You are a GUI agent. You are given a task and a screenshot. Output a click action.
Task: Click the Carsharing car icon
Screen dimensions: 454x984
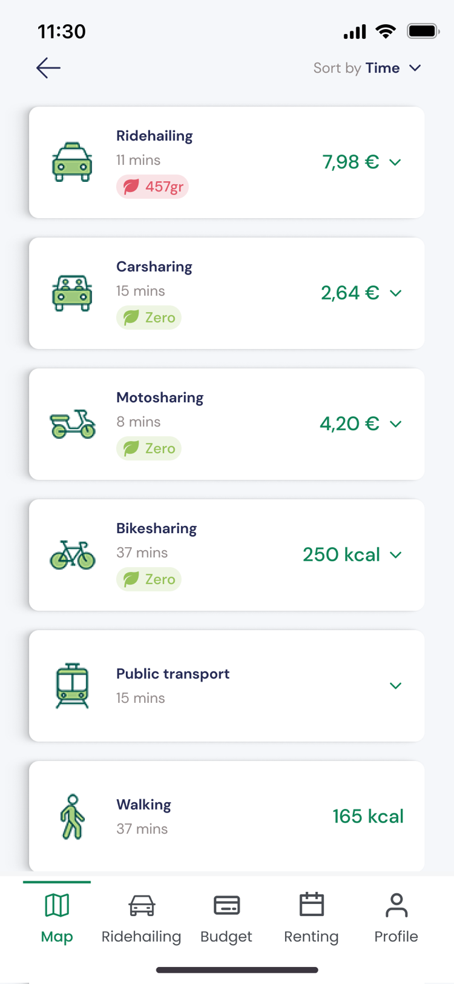pos(72,293)
